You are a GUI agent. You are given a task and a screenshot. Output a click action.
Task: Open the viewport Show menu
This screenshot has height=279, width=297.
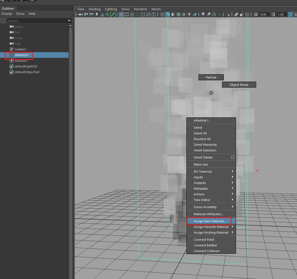coord(126,9)
